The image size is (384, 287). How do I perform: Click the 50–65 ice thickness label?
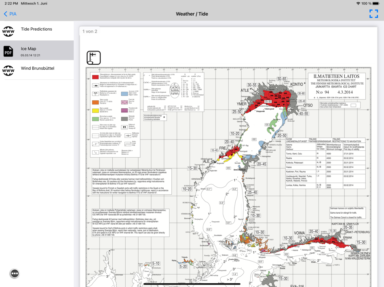pyautogui.click(x=282, y=79)
